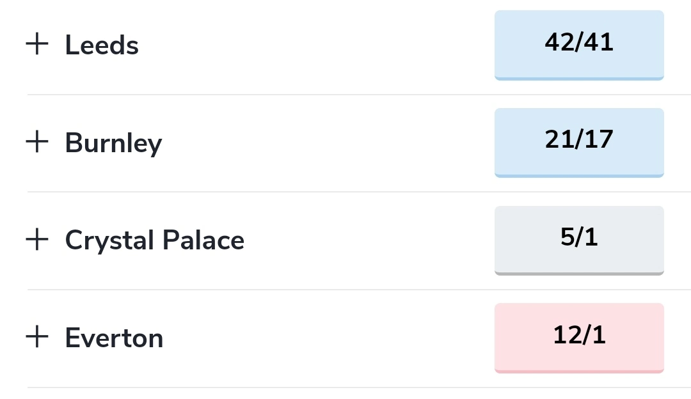The image size is (691, 399).
Task: Pick the 21/17 odds button for Burnley
Action: 579,141
